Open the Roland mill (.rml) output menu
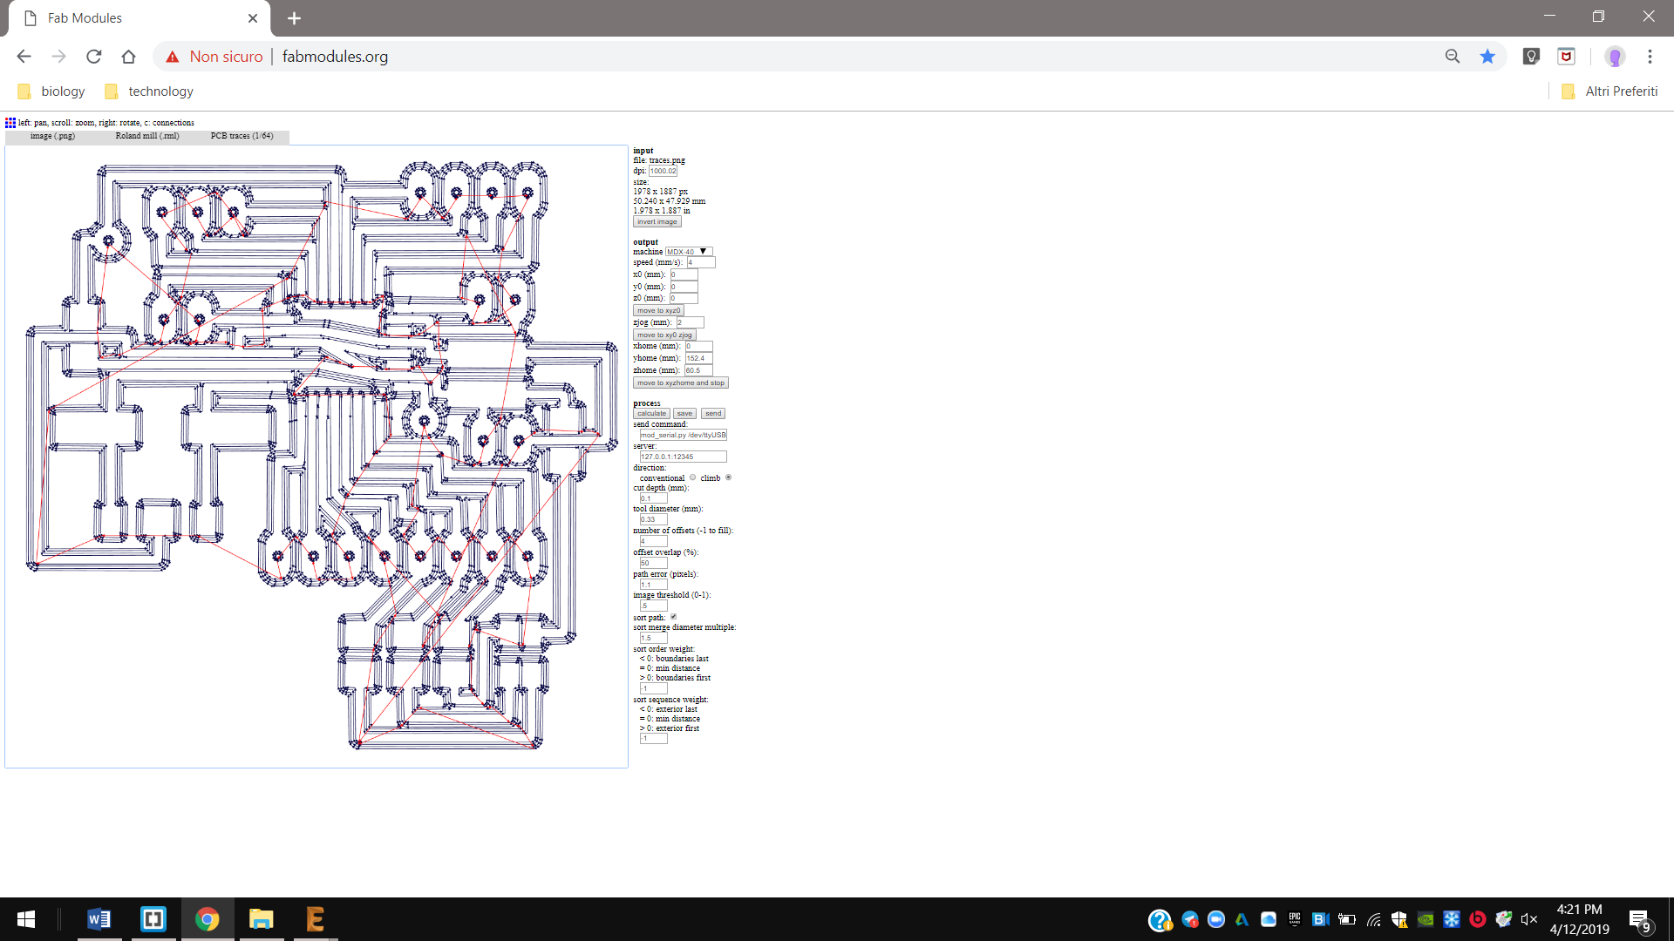The width and height of the screenshot is (1674, 941). coord(147,136)
